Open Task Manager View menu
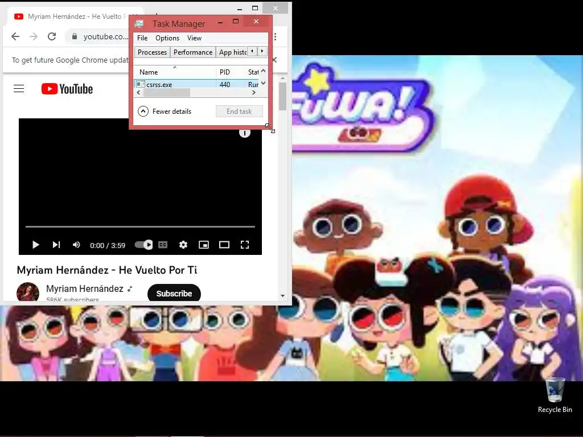Viewport: 583px width, 437px height. coord(194,38)
